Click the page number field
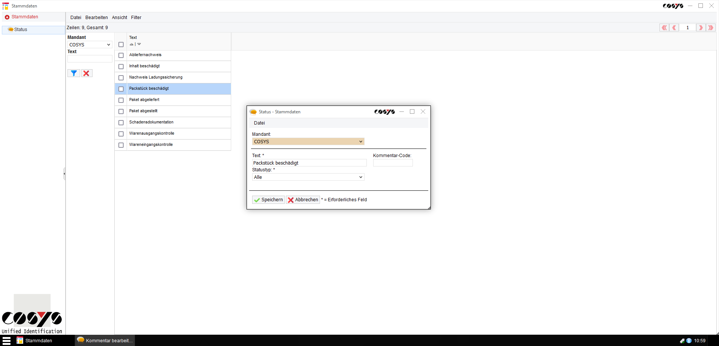The width and height of the screenshot is (719, 346). [688, 28]
